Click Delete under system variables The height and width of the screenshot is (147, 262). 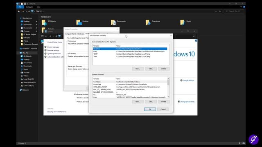[164, 102]
